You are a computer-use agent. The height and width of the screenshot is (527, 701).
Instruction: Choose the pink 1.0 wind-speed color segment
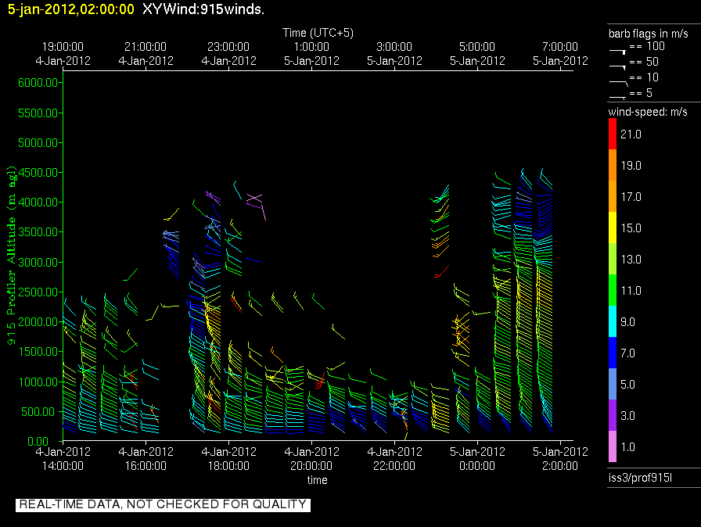(613, 447)
